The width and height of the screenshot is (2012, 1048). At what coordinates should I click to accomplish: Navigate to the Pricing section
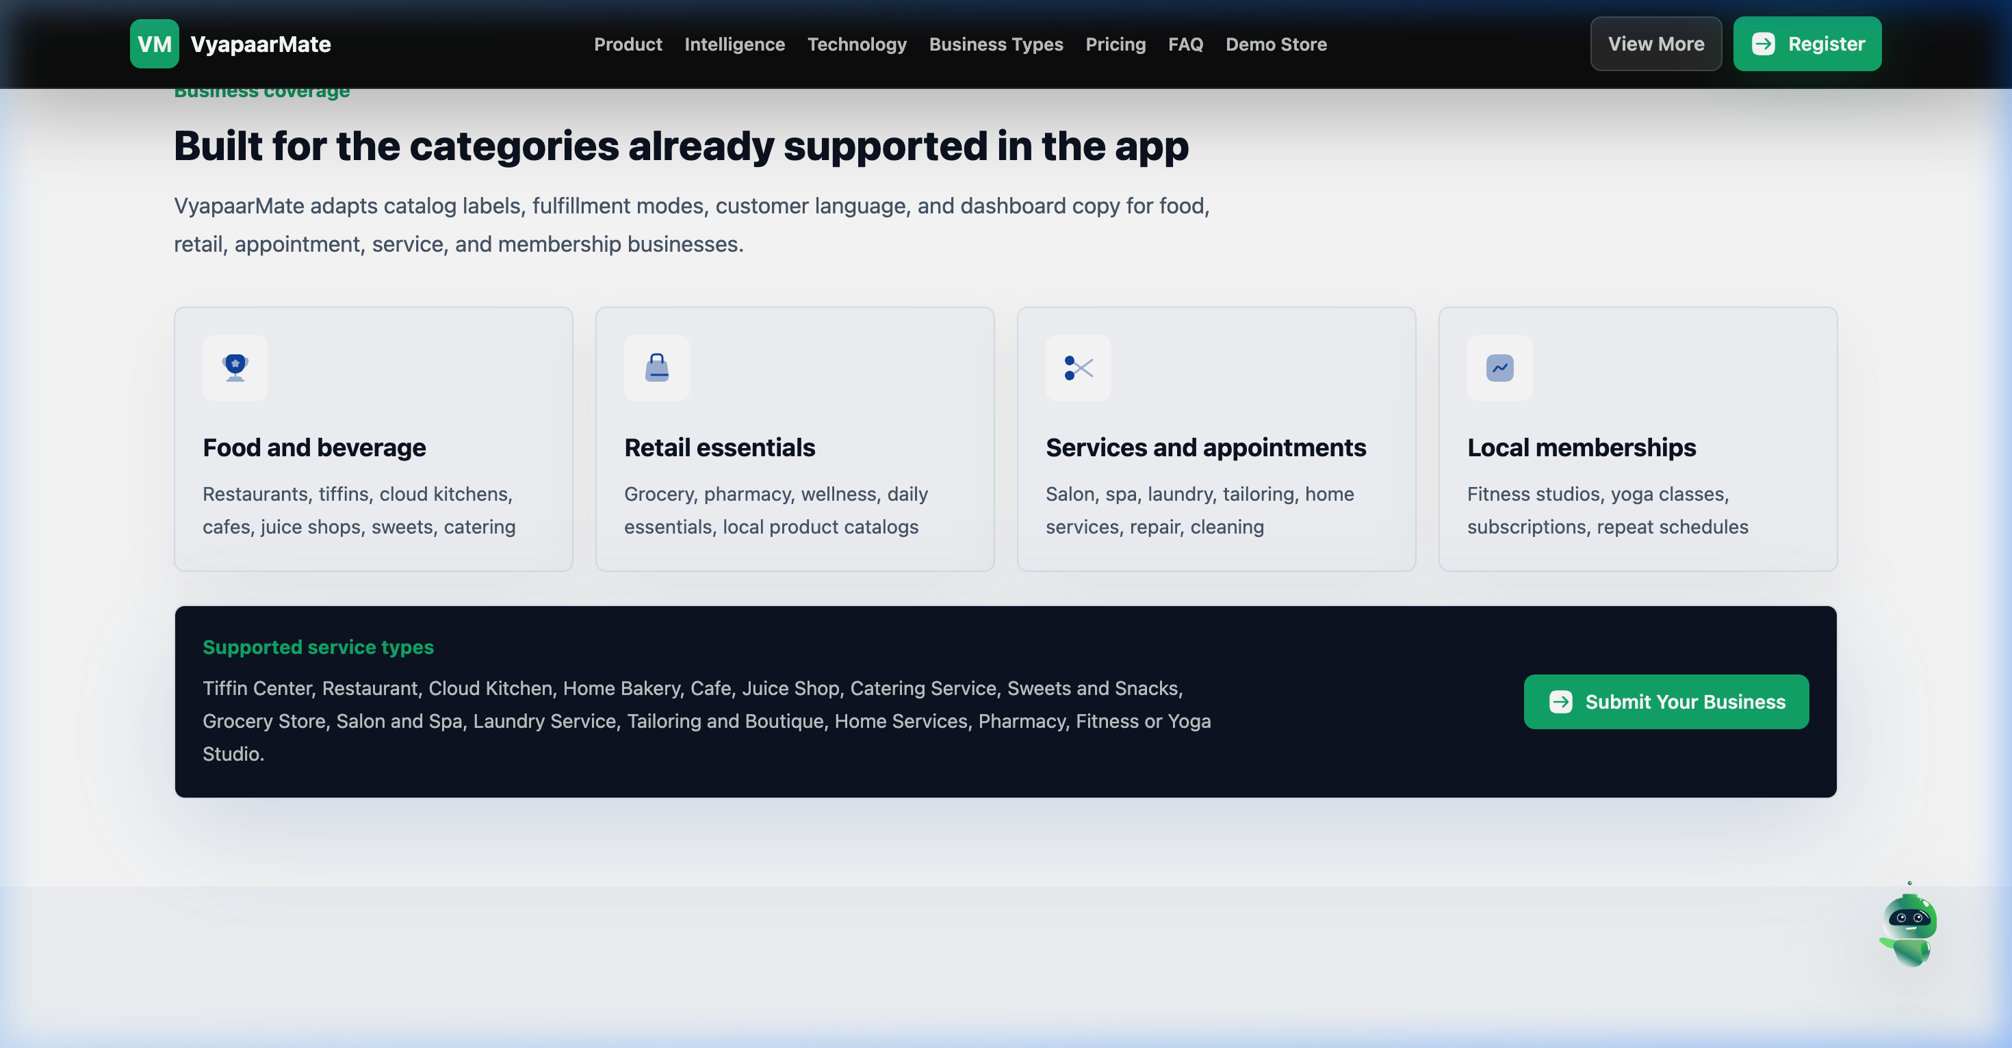(1115, 44)
